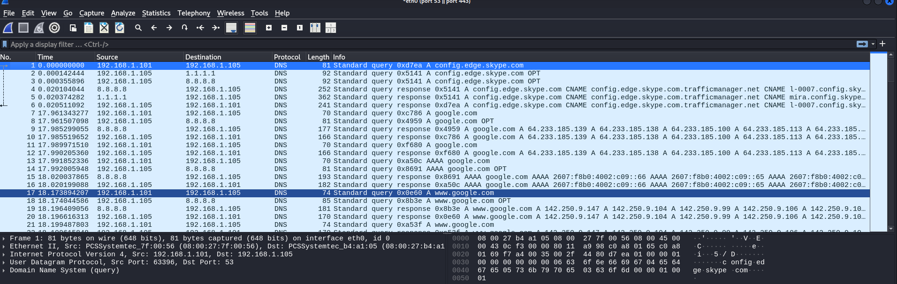Save this capture file
The image size is (897, 284).
tap(89, 28)
